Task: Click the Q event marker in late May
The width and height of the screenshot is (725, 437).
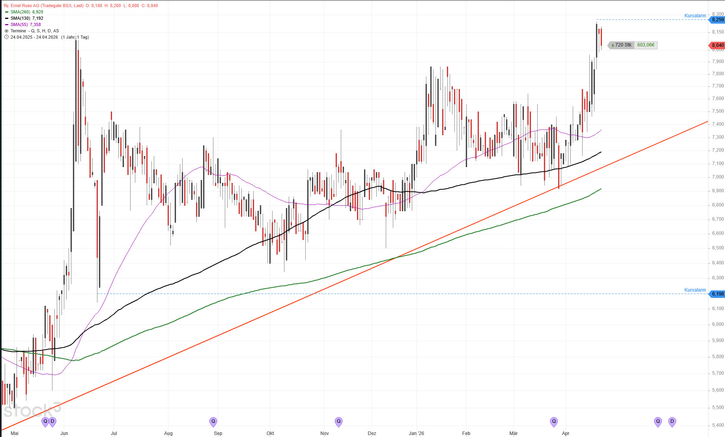Action: point(45,421)
